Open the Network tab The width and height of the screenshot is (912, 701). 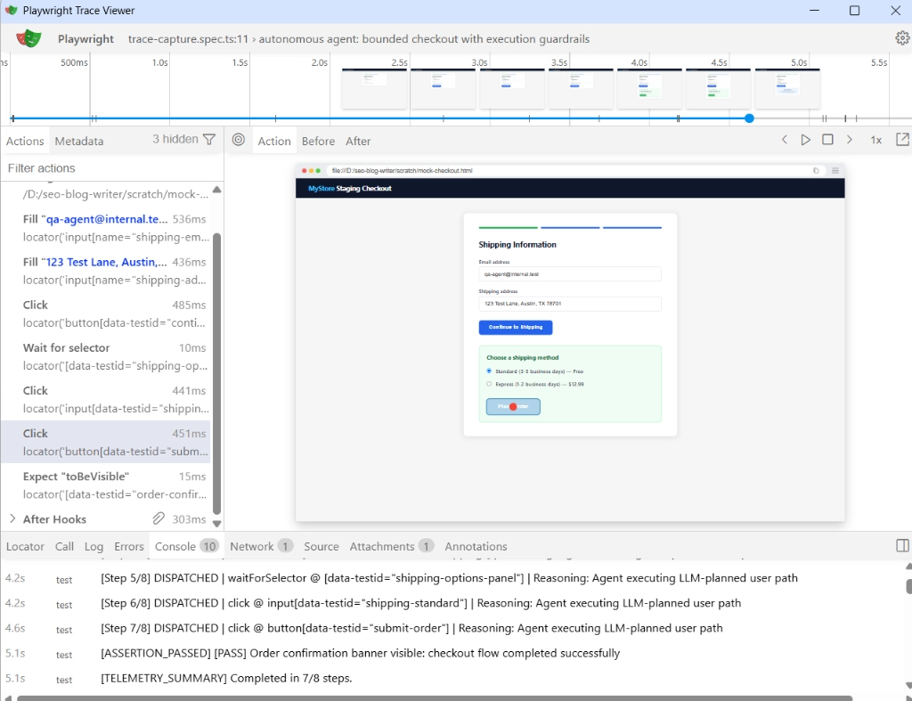tap(261, 546)
